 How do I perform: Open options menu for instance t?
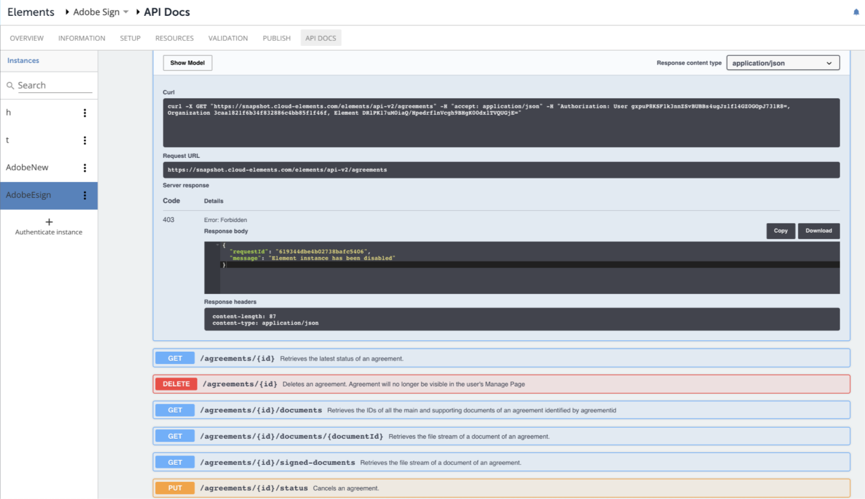point(85,140)
